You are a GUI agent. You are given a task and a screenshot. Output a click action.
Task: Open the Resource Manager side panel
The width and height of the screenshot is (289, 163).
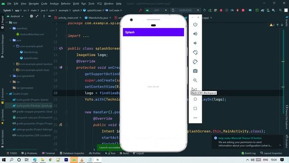[2, 46]
